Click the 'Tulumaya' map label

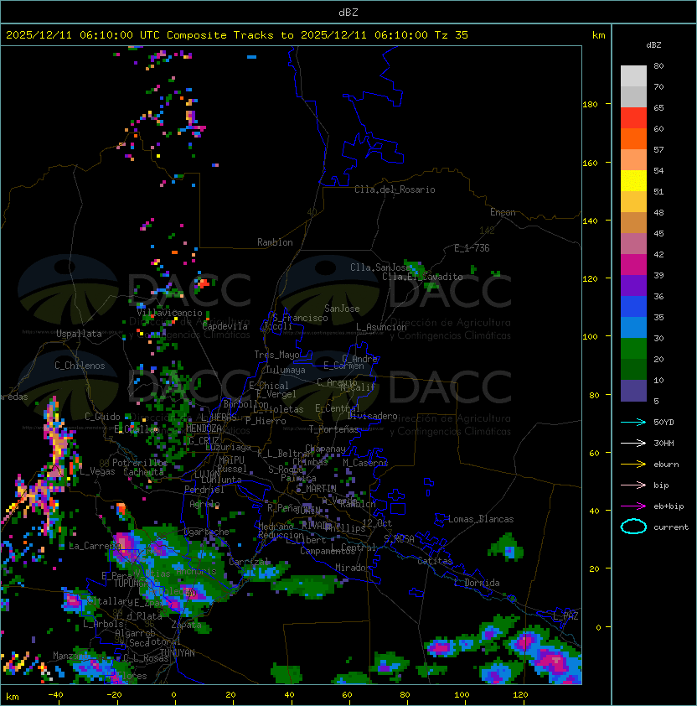[x=286, y=370]
